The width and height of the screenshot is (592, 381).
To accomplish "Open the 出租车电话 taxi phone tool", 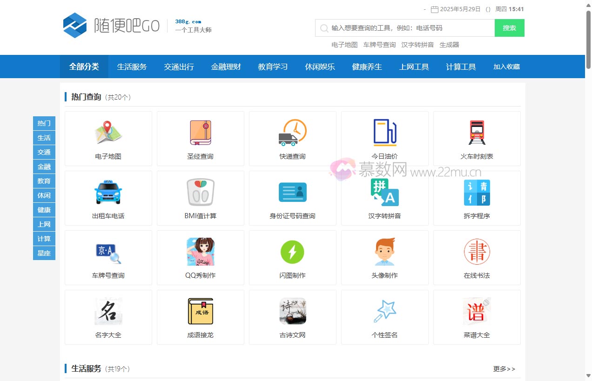I will 108,198.
